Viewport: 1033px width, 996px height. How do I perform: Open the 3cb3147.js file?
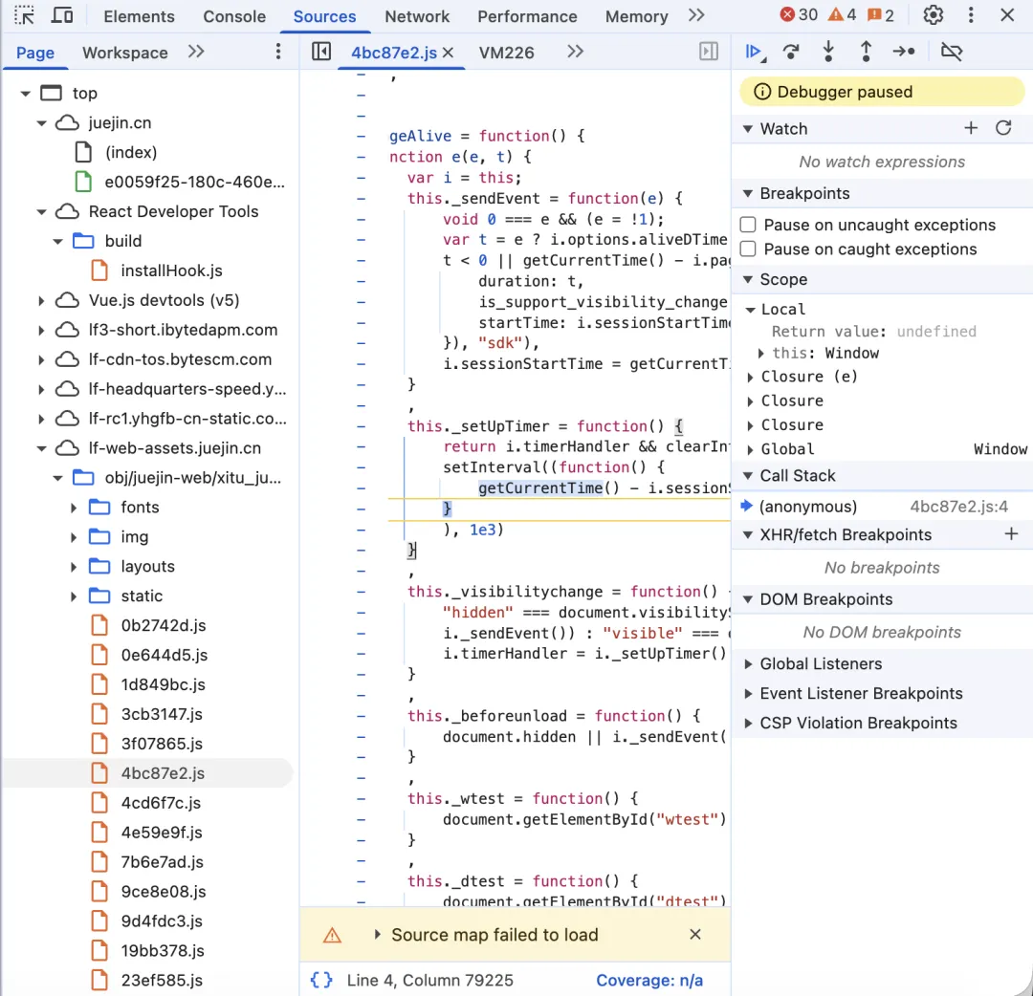pos(162,714)
